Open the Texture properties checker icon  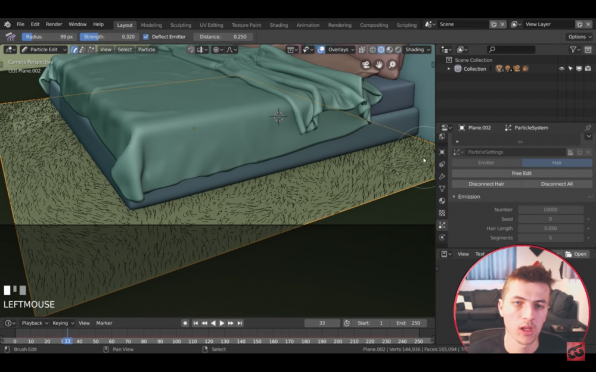point(442,213)
